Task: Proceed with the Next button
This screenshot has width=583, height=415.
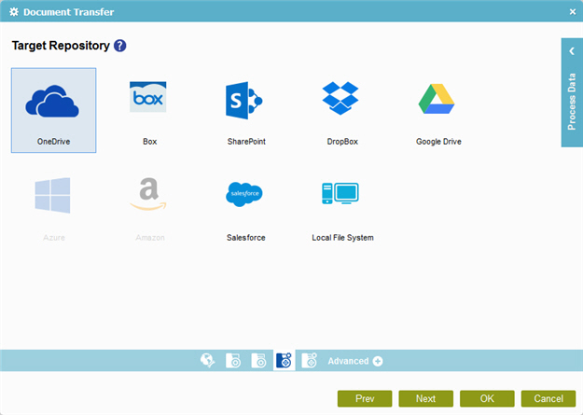Action: pyautogui.click(x=425, y=398)
